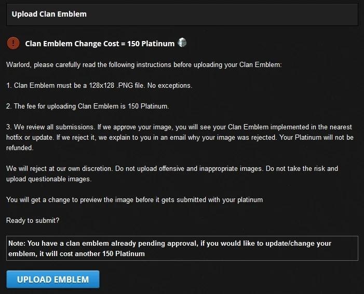Screen dimensions: 364x294
Task: Click 'upload questionable images' text
Action: coord(50,179)
